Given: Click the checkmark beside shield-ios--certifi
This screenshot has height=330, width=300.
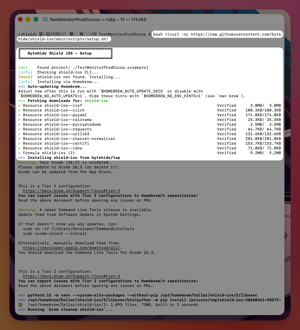Looking at the screenshot, I should [20, 143].
